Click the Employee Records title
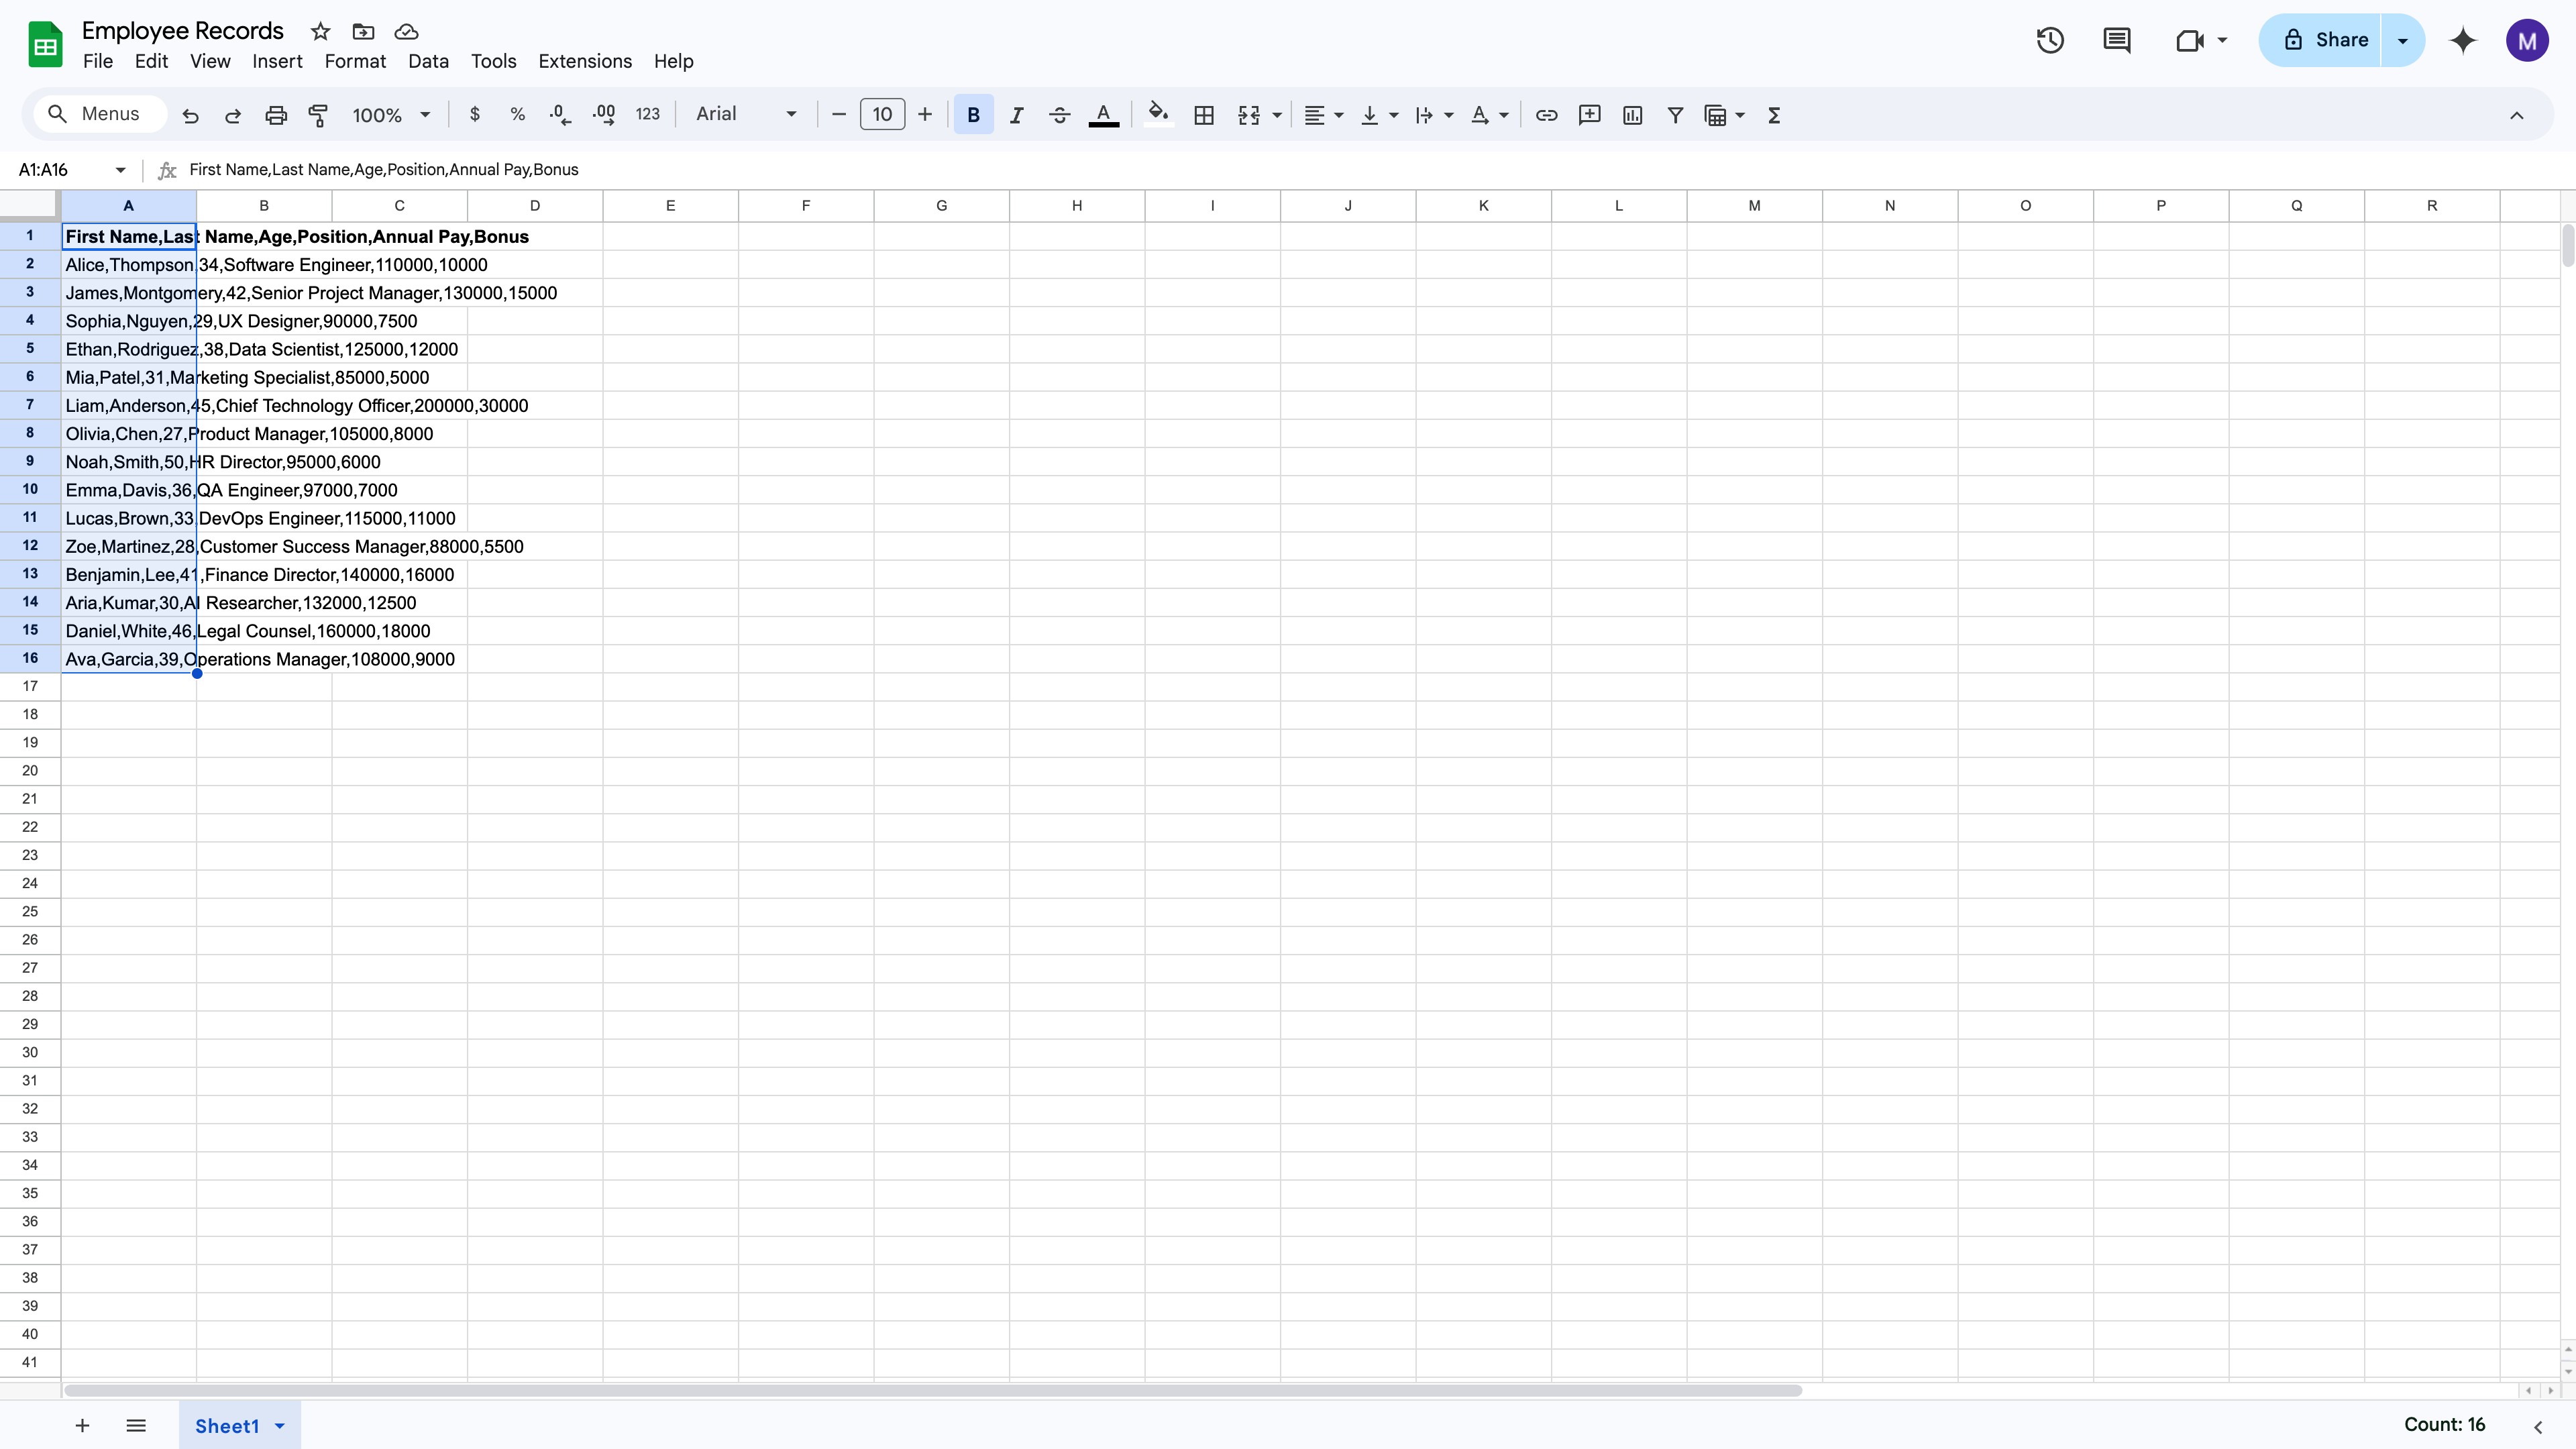 (x=183, y=31)
